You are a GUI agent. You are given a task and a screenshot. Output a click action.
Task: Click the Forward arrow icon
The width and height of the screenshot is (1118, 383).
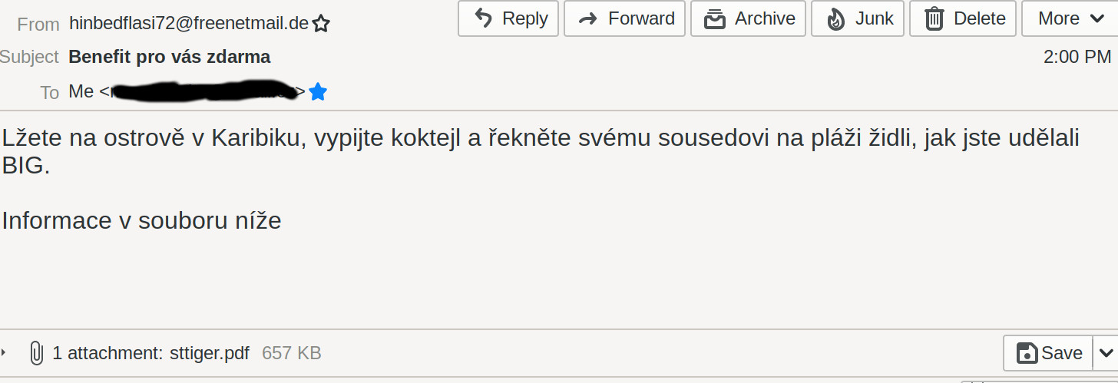click(588, 18)
